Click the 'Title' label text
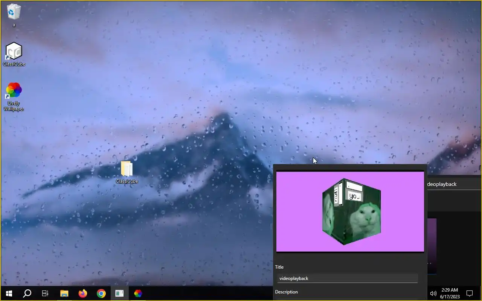Screen dimensions: 482x301 (279, 267)
